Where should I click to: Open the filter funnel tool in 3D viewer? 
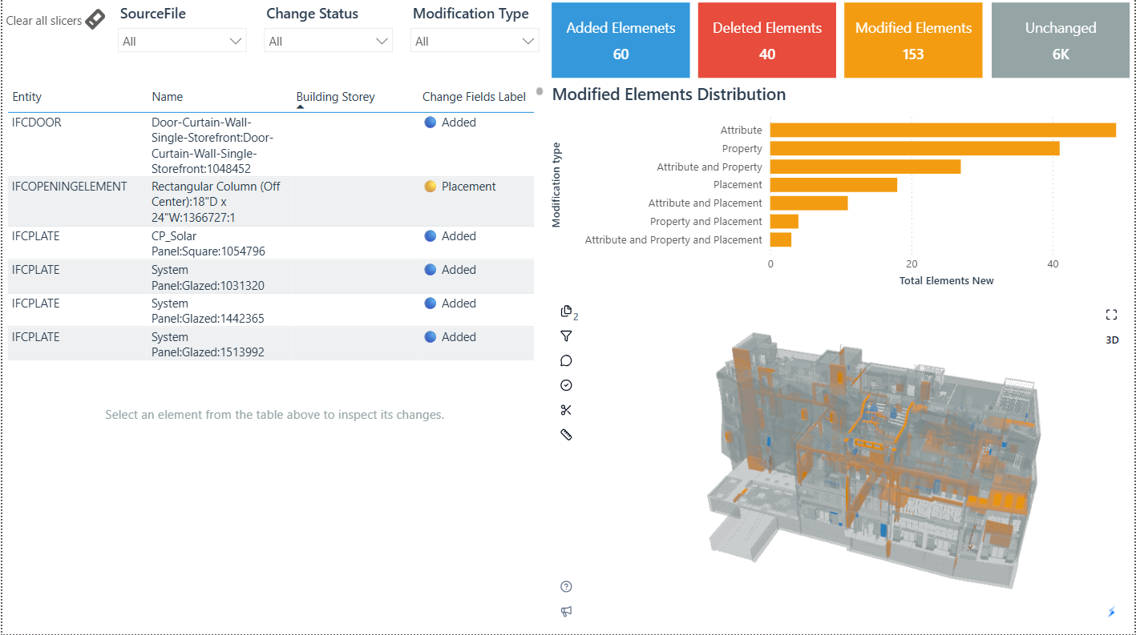[566, 336]
